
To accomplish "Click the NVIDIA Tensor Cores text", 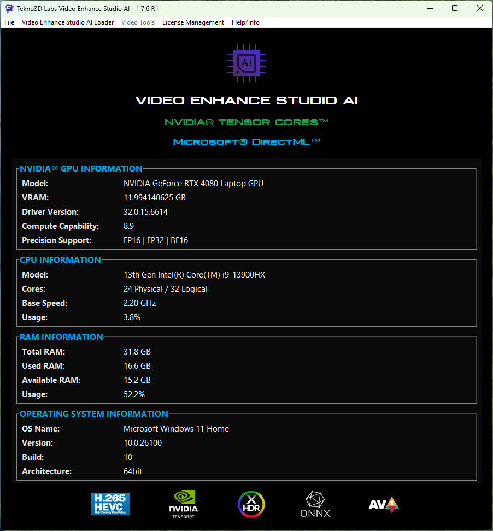I will pyautogui.click(x=246, y=122).
